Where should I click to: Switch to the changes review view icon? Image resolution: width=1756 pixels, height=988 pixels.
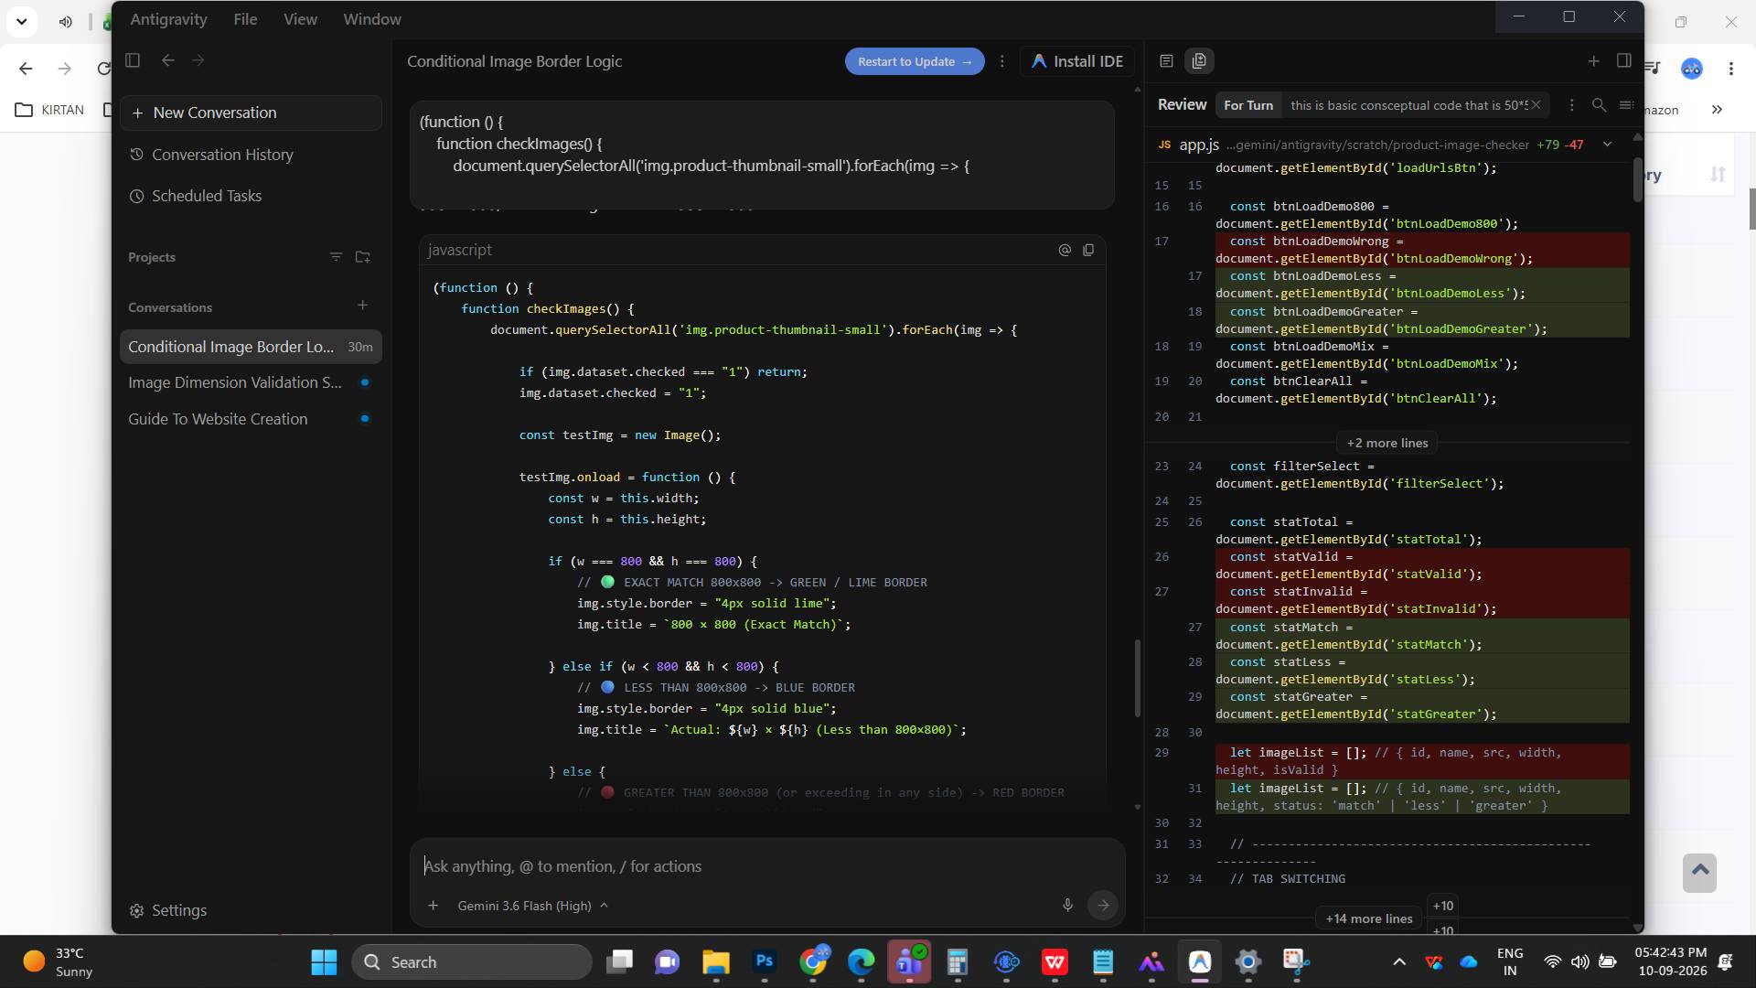click(x=1199, y=61)
